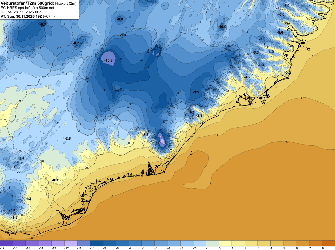Click the -6.3 temperature reading
The height and width of the screenshot is (250, 335).
pyautogui.click(x=256, y=53)
